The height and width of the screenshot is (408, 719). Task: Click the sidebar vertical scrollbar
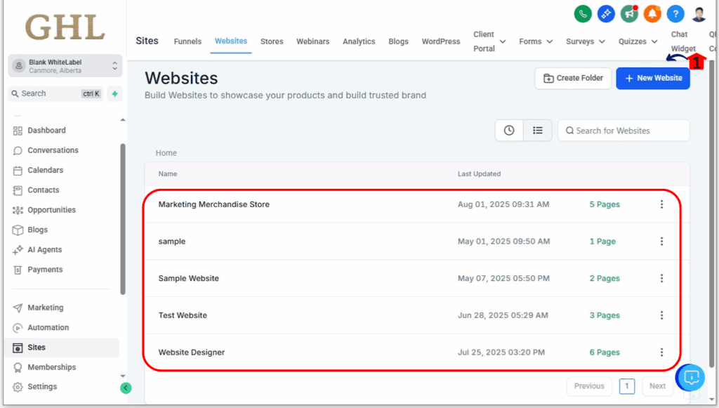[x=122, y=219]
